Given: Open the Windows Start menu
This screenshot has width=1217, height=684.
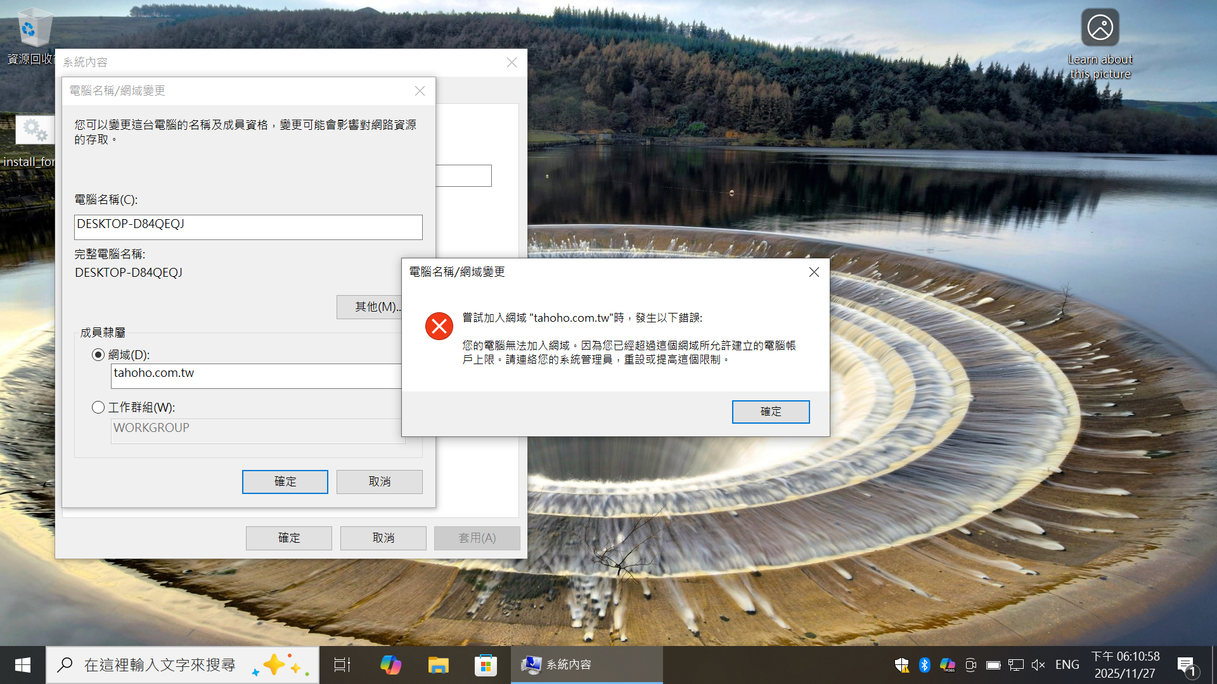Looking at the screenshot, I should 23,665.
